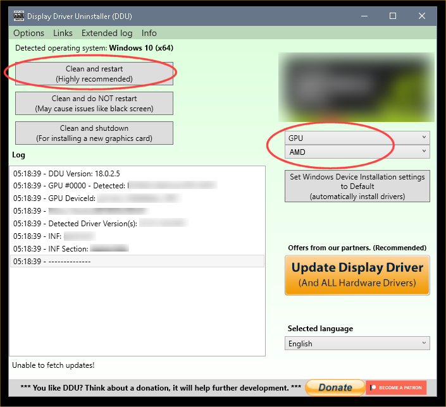The height and width of the screenshot is (407, 446).
Task: Open the Info menu
Action: [149, 33]
